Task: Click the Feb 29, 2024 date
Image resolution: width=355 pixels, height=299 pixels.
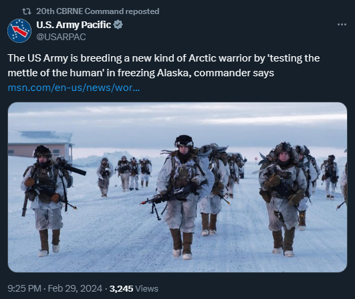Action: 75,288
